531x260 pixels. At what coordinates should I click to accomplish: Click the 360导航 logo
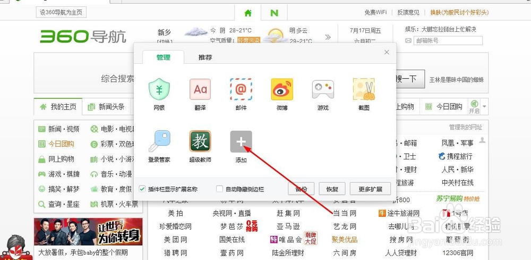(83, 37)
